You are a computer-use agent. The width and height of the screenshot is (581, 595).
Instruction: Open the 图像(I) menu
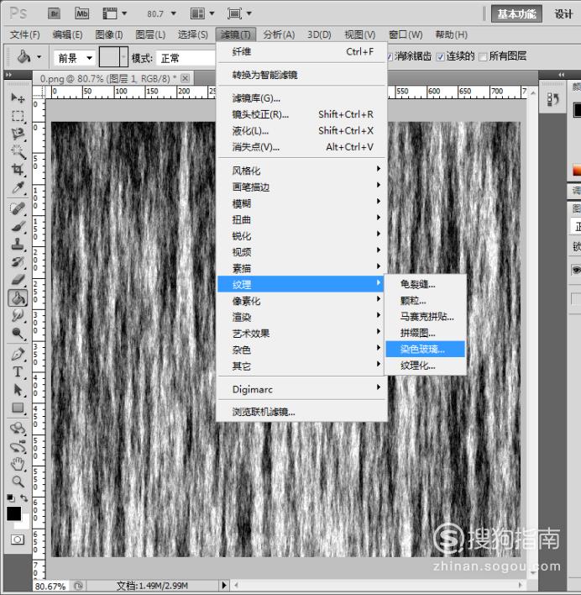[x=109, y=35]
